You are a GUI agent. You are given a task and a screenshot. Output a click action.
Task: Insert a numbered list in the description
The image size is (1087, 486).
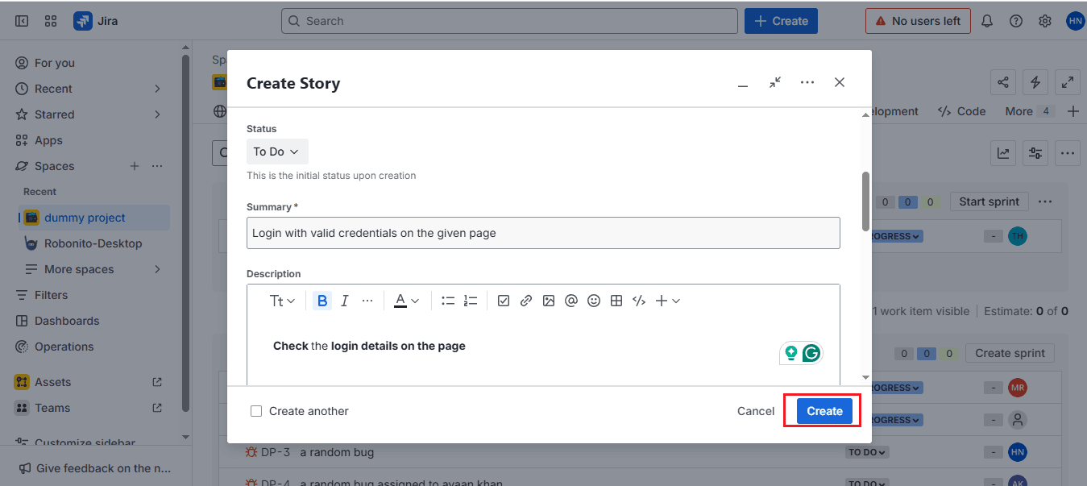(x=471, y=301)
